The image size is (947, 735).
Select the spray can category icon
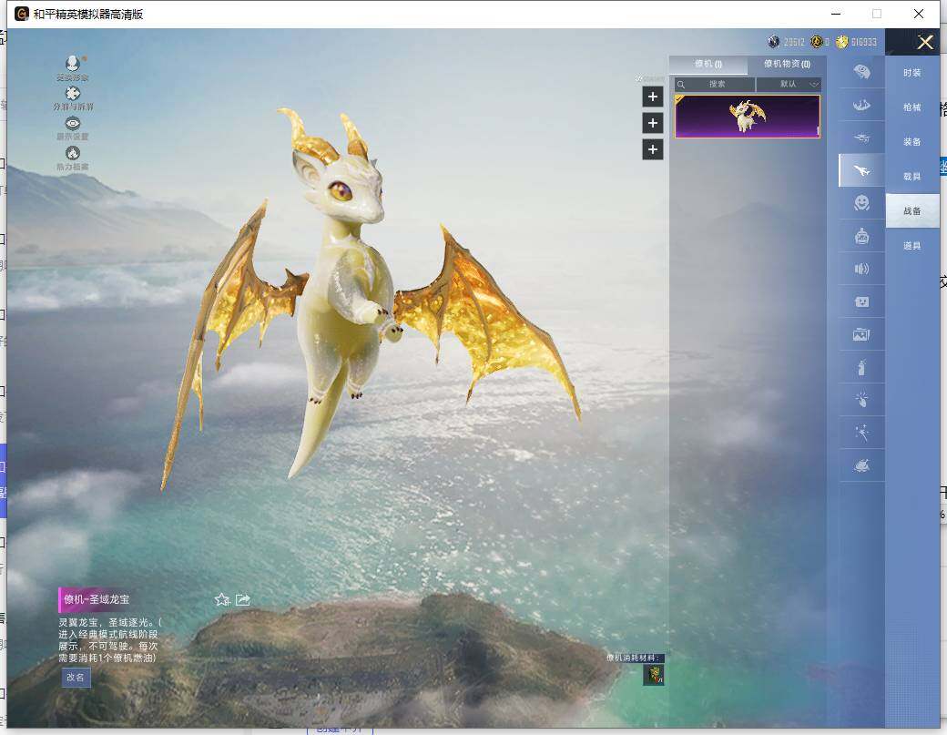point(861,367)
